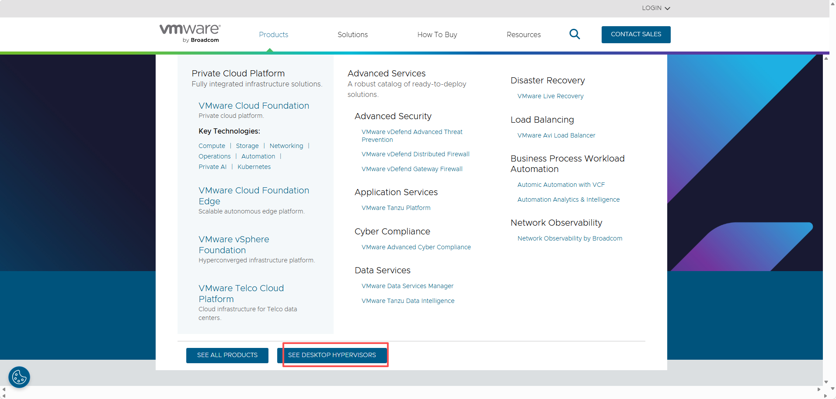Open VMware vDefend Distributed Firewall link
Image resolution: width=836 pixels, height=399 pixels.
click(415, 154)
